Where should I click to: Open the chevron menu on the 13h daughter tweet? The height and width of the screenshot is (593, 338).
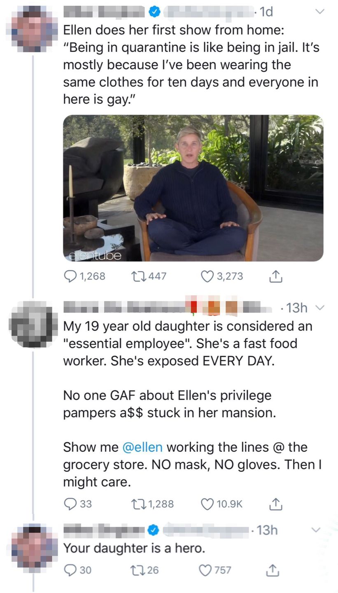coord(319,307)
